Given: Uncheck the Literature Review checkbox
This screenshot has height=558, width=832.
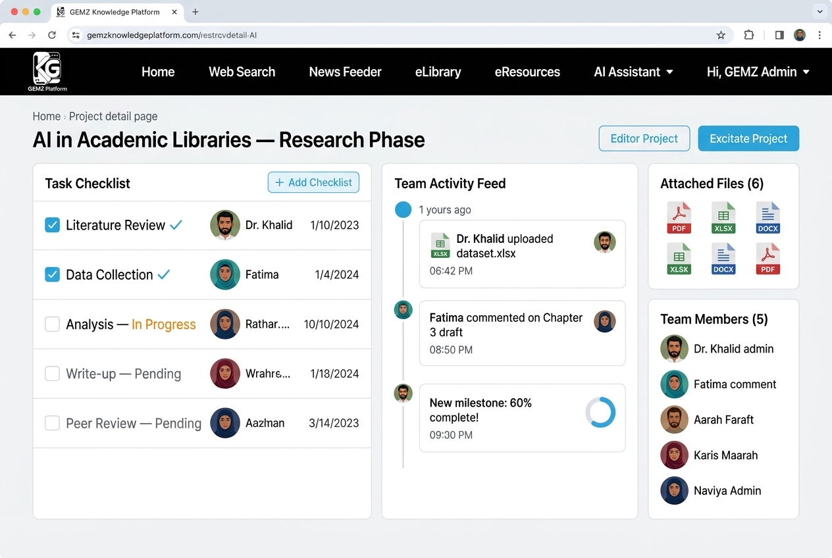Looking at the screenshot, I should tap(52, 225).
